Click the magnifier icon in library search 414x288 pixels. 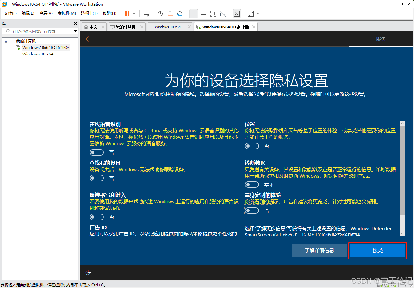(7, 31)
